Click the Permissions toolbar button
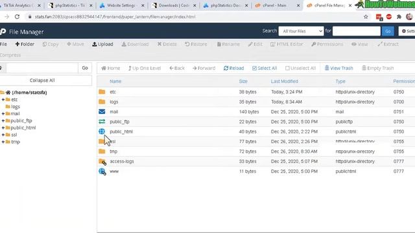 pos(327,44)
